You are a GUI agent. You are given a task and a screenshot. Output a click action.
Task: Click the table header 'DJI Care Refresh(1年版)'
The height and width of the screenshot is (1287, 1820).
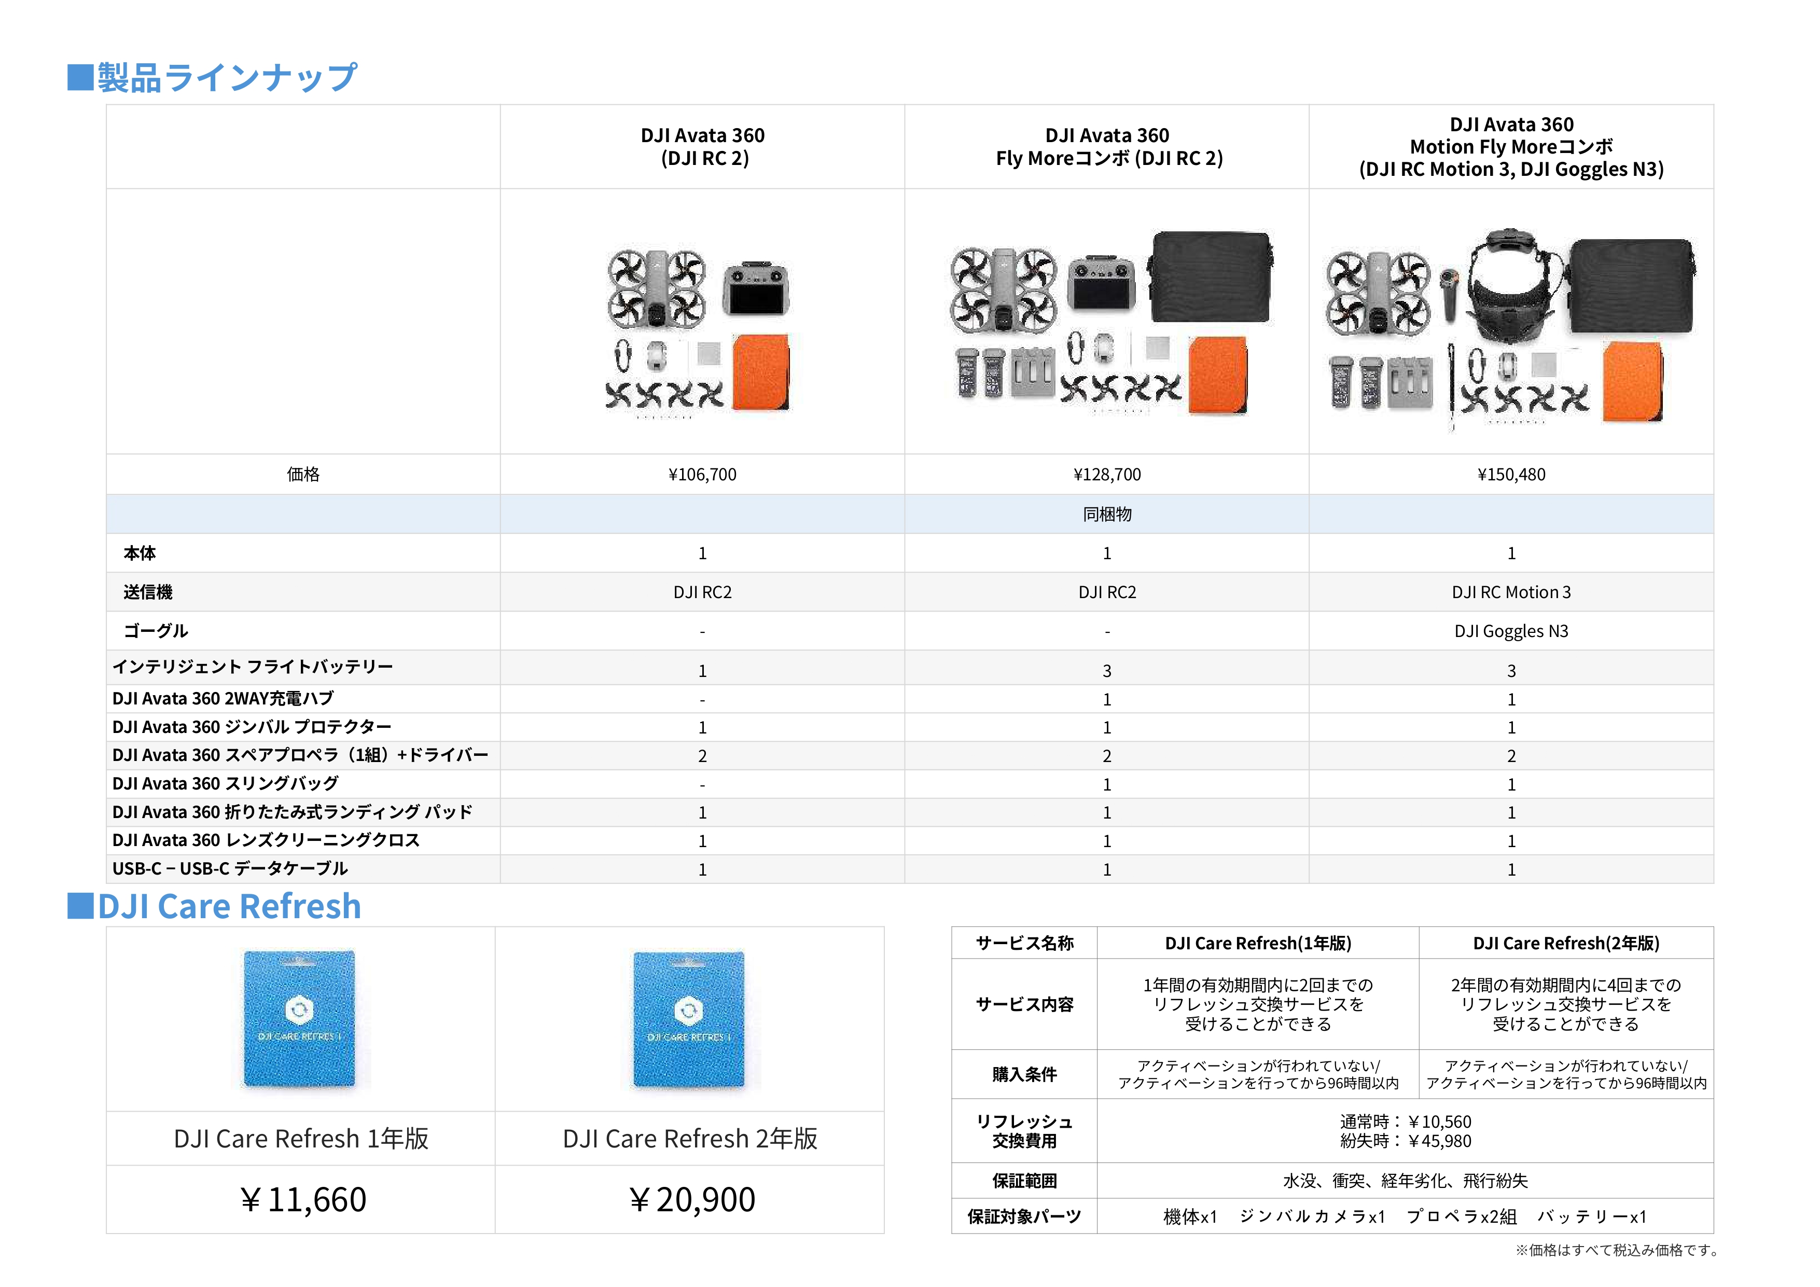pos(1258,943)
